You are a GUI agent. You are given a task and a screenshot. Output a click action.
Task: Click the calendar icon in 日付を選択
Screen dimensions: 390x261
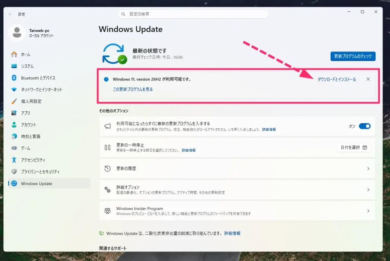365,147
